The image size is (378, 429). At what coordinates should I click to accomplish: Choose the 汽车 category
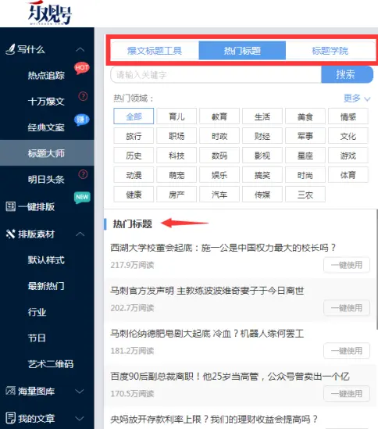tap(219, 195)
